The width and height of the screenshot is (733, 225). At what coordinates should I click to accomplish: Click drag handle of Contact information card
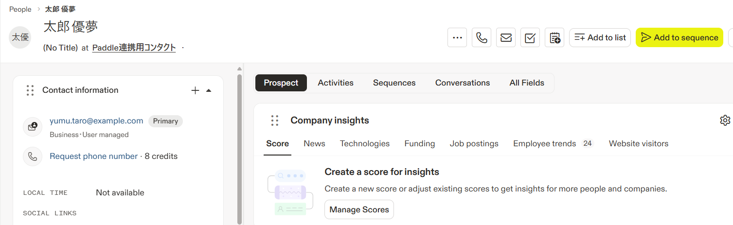(30, 90)
